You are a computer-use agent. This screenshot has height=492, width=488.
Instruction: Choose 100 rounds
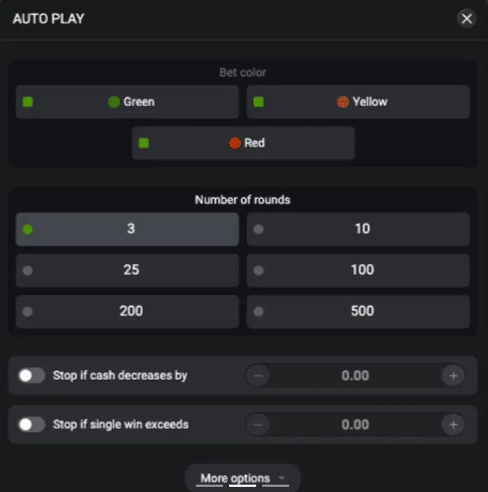[x=358, y=270]
